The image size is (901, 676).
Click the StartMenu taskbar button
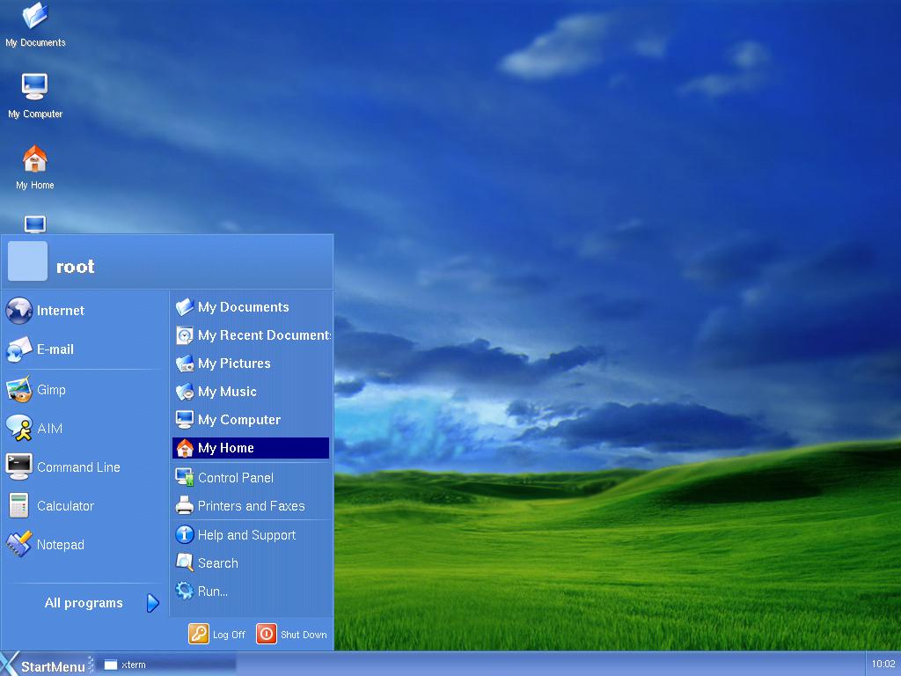point(44,664)
